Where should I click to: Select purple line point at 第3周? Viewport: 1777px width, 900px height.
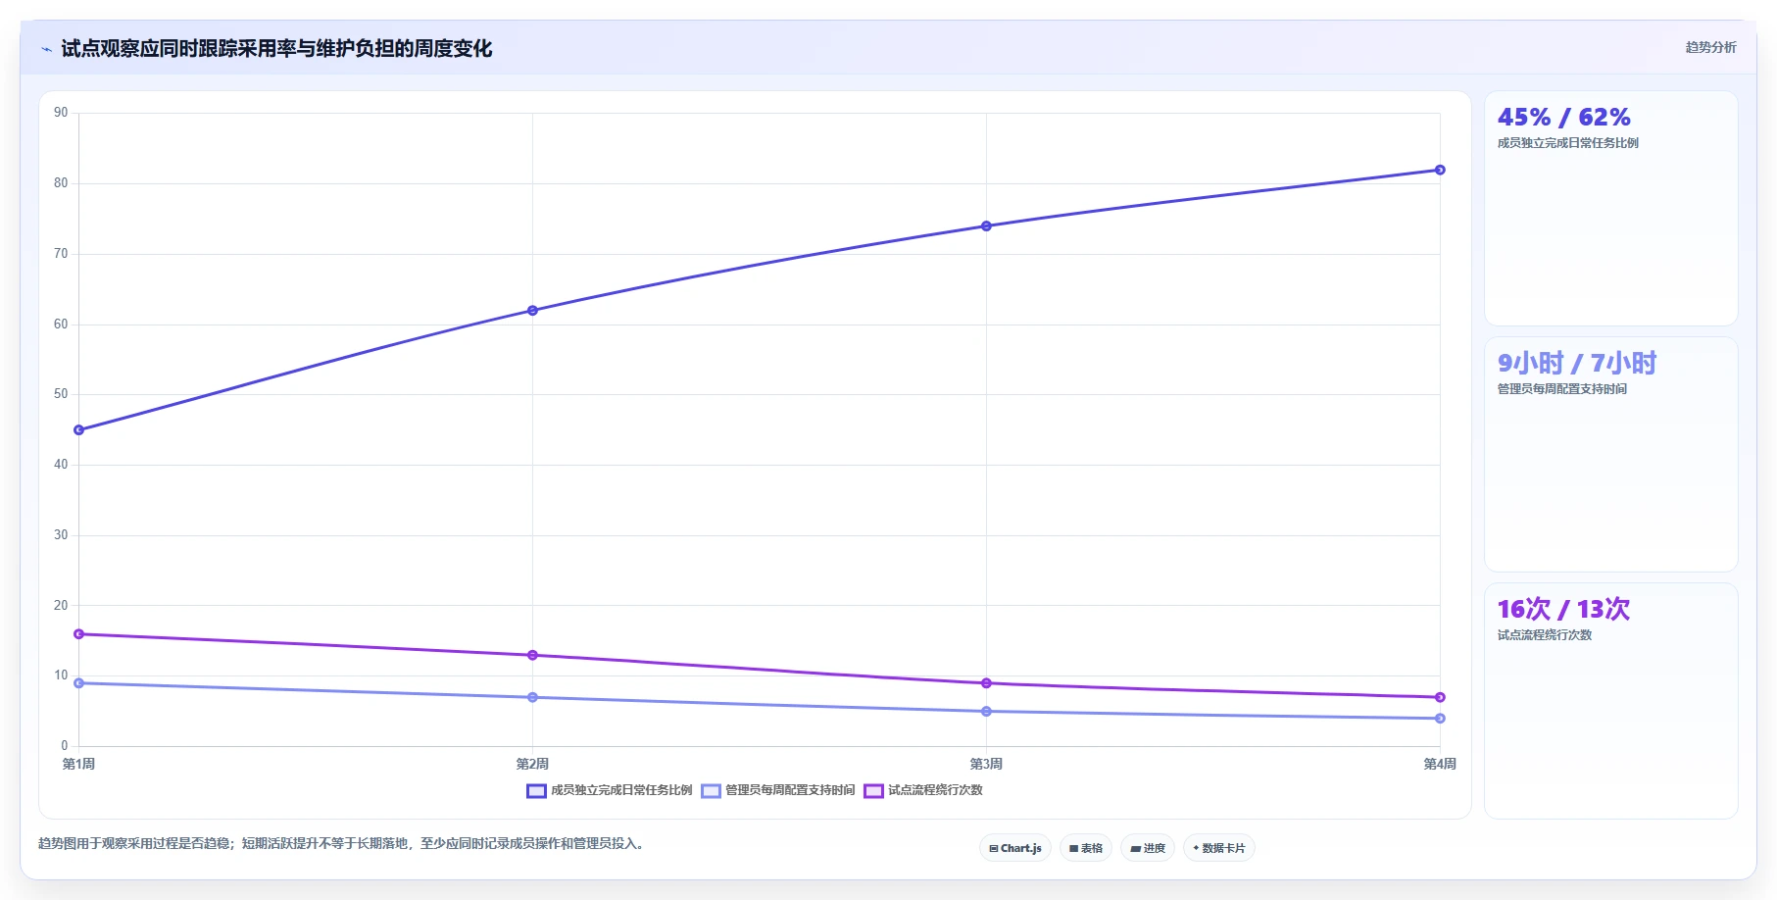[987, 683]
